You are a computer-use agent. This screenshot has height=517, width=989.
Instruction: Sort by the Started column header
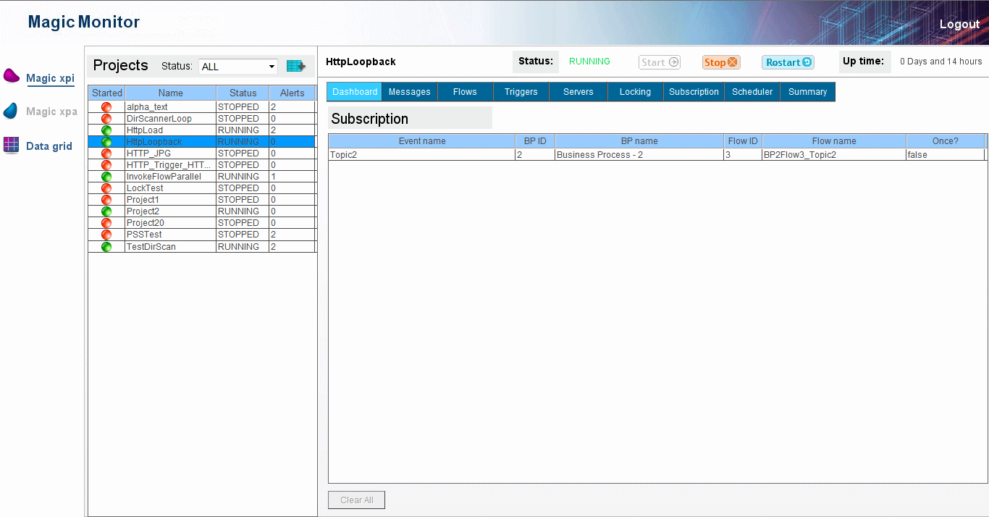[x=107, y=93]
